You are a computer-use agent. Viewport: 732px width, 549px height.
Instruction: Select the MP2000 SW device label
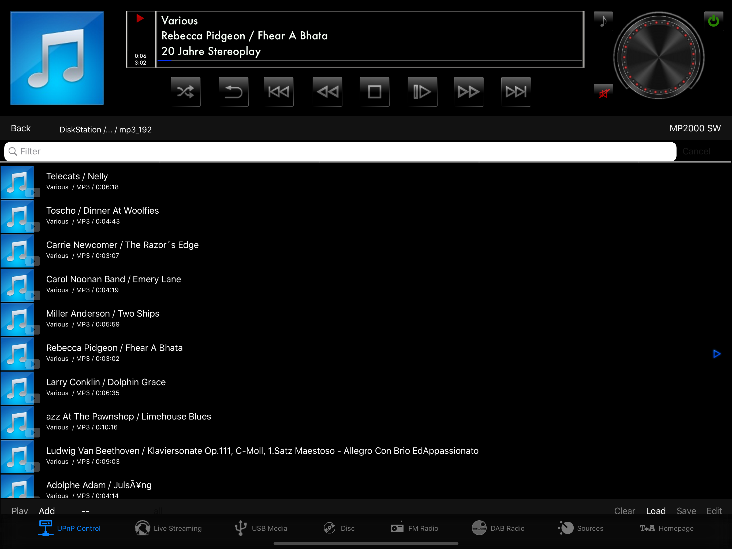[695, 128]
